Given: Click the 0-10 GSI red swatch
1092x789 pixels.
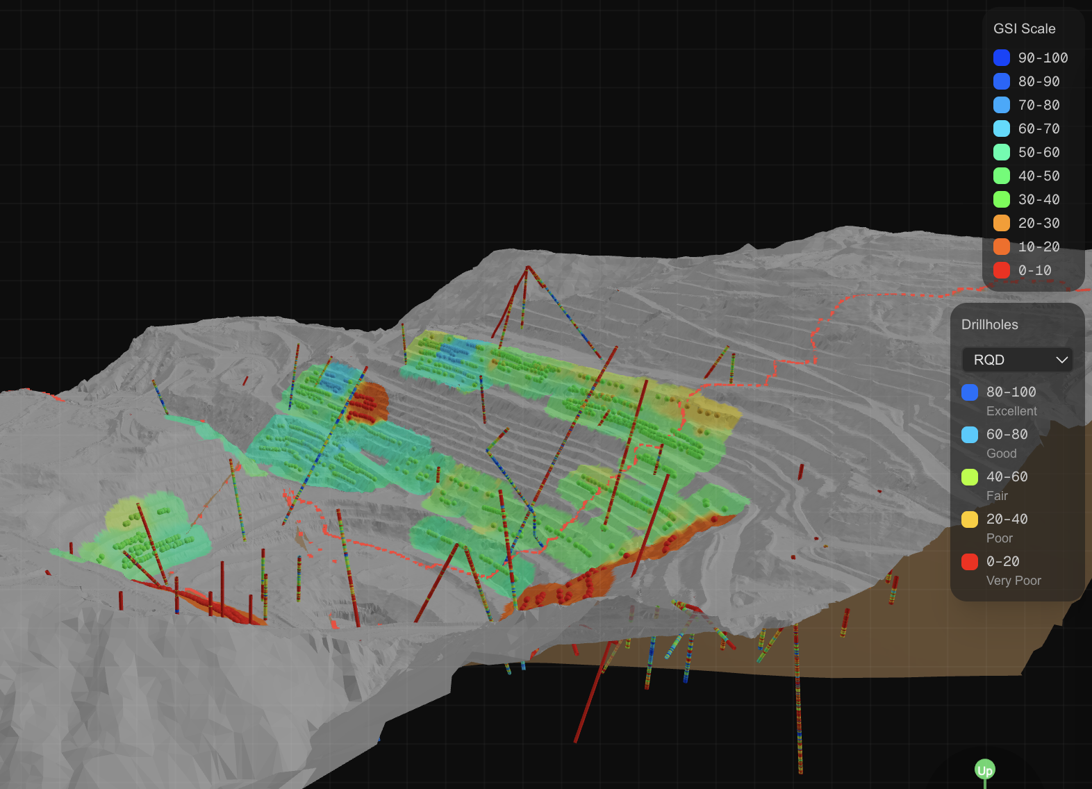Looking at the screenshot, I should [1002, 270].
